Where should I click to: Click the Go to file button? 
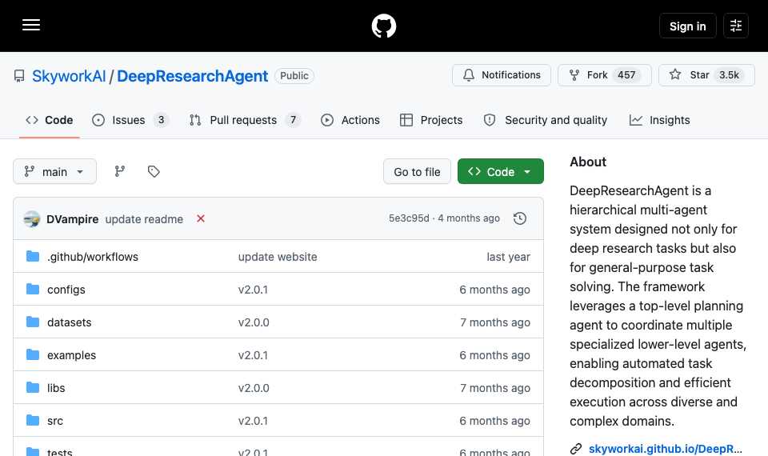[x=417, y=171]
